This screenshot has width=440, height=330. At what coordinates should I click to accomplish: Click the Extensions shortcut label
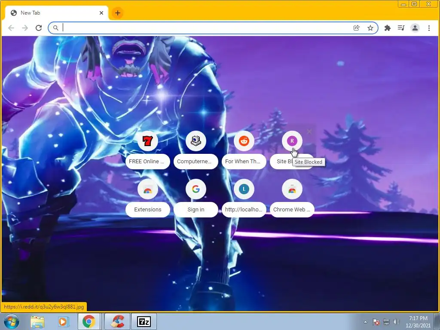pos(148,210)
